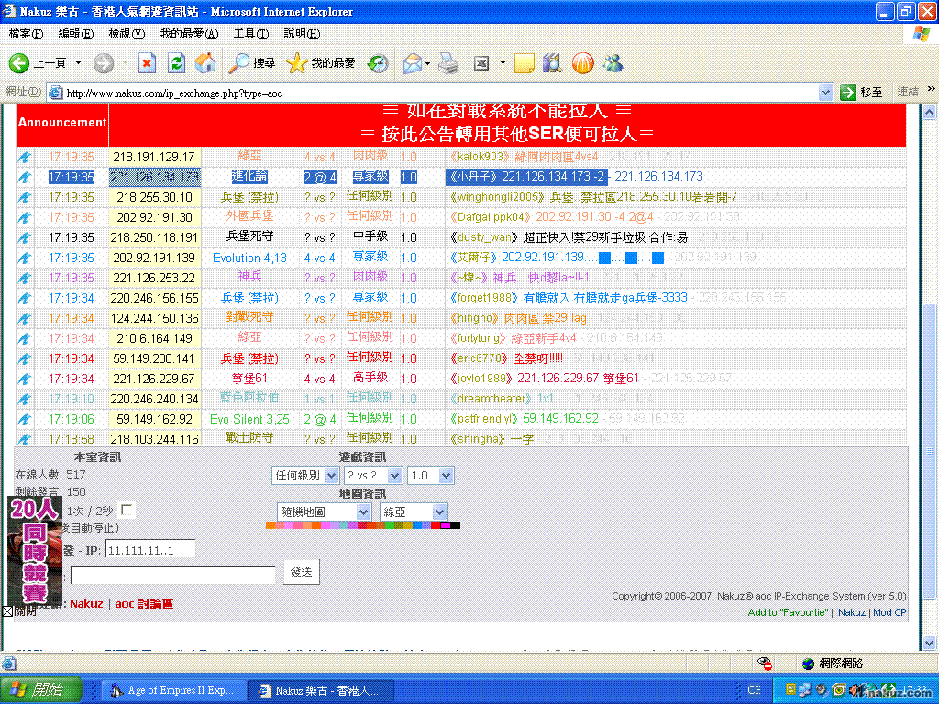
Task: Click the Messenger icon in toolbar
Action: 613,63
